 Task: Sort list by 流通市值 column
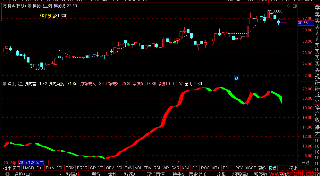click(x=156, y=174)
